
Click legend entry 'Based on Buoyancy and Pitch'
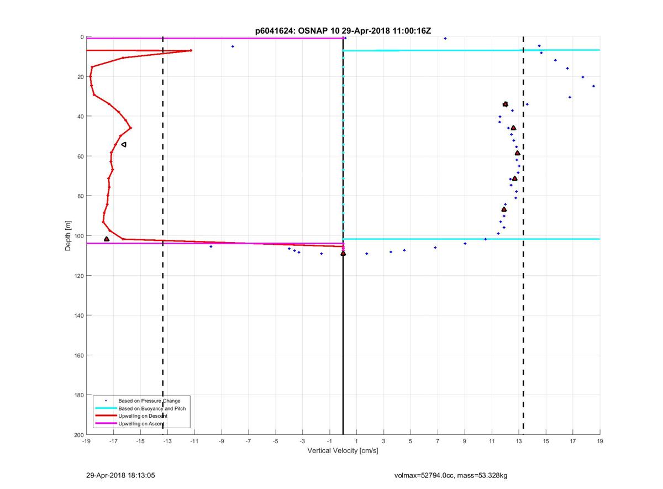[152, 408]
